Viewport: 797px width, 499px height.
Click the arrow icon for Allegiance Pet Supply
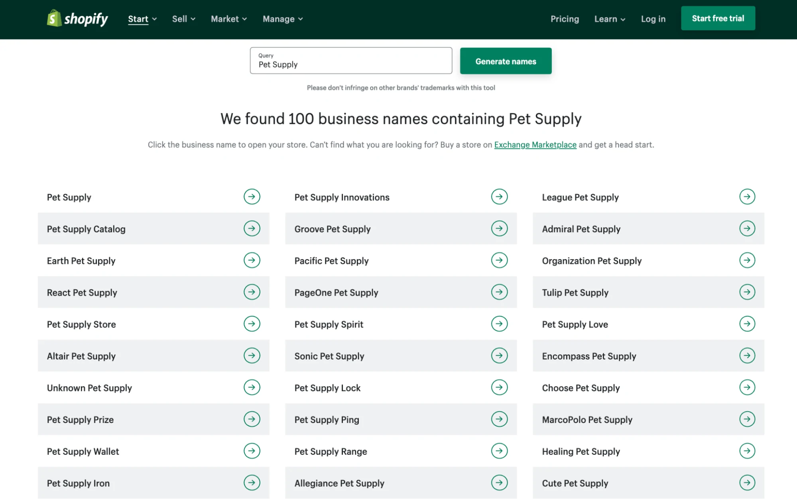tap(498, 482)
